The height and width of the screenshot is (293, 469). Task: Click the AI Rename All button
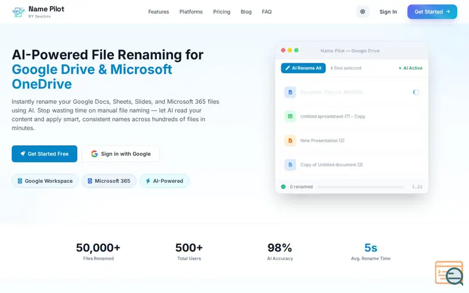(303, 68)
